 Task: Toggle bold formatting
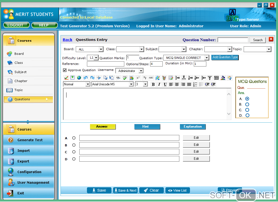[x=153, y=85]
